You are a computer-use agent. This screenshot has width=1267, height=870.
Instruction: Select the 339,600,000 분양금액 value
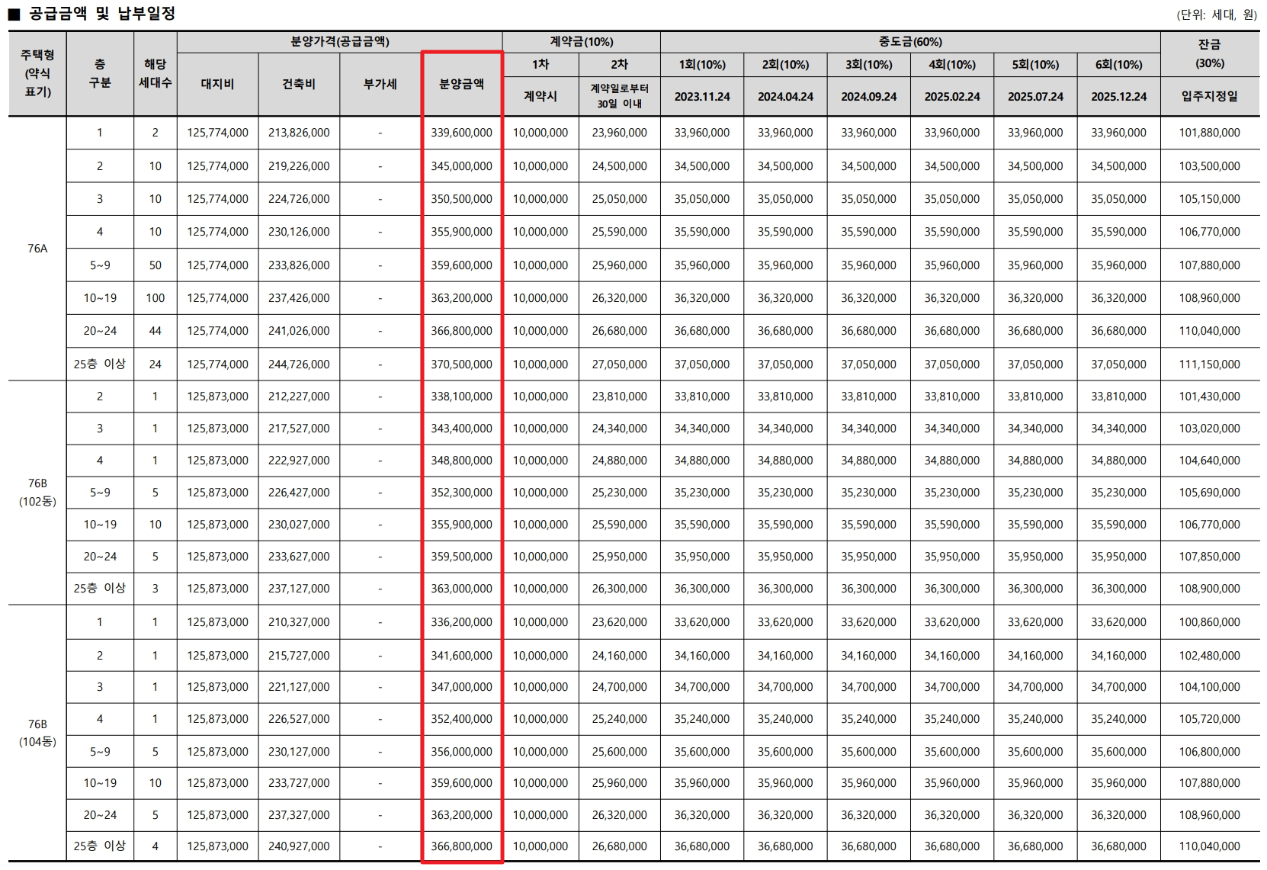[x=461, y=133]
